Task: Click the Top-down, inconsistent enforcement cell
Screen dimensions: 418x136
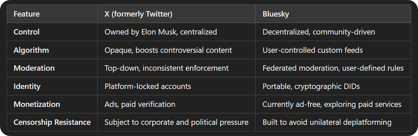Action: pyautogui.click(x=166, y=68)
